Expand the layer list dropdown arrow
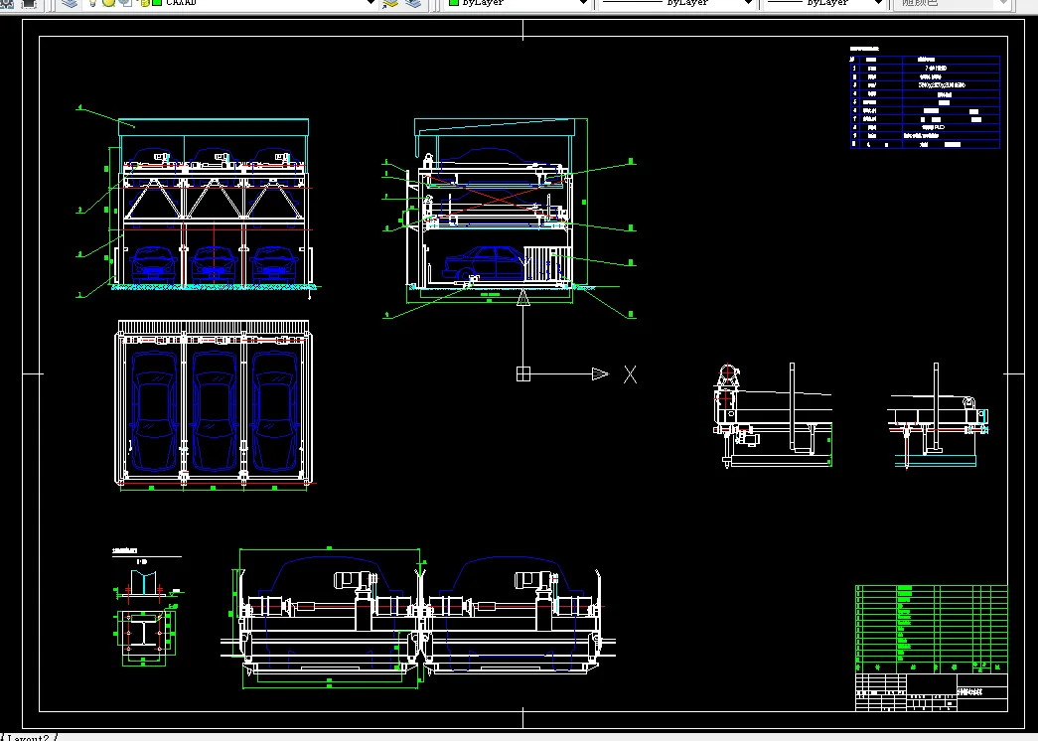This screenshot has height=741, width=1038. [x=371, y=3]
